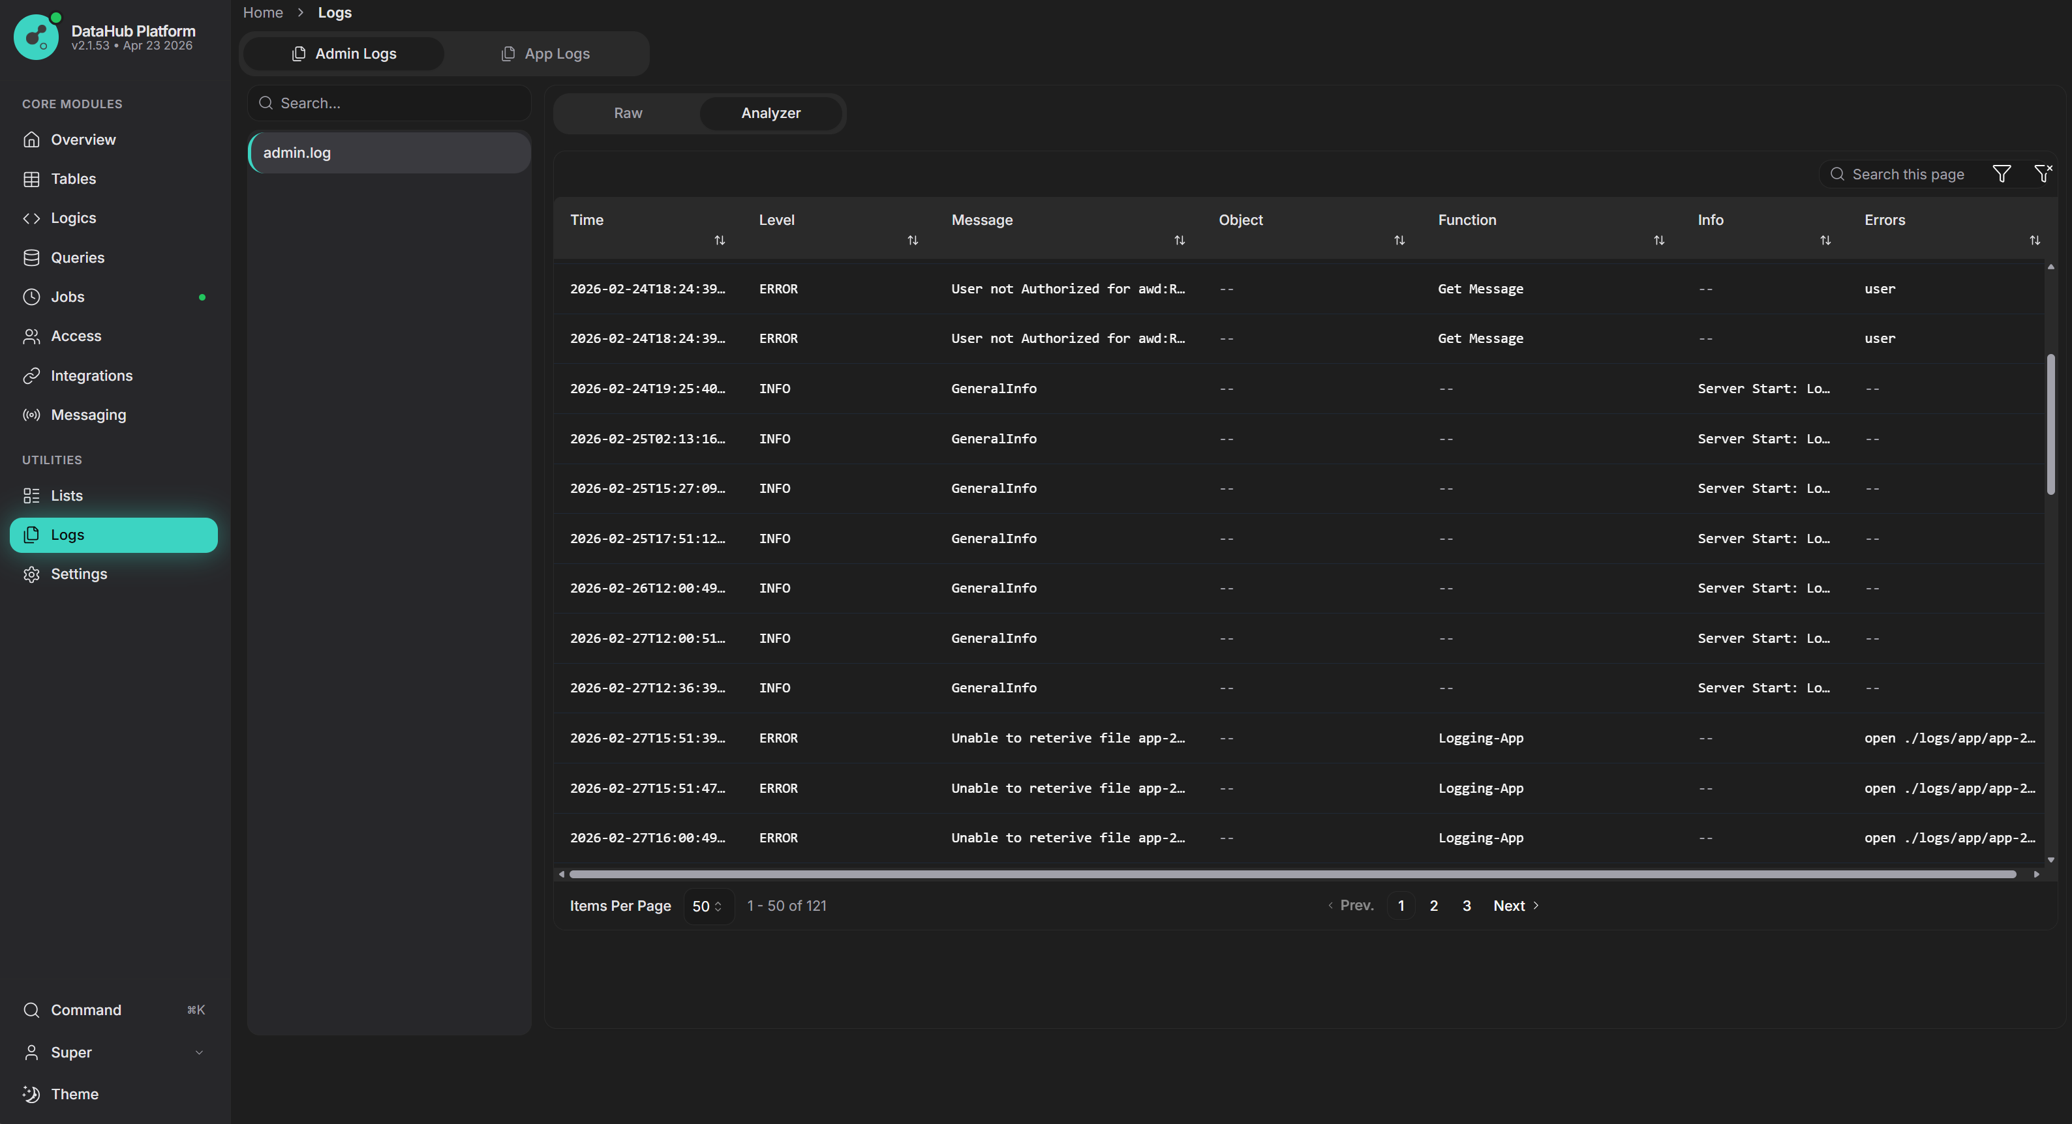This screenshot has height=1124, width=2072.
Task: Click the Next page button
Action: [1516, 906]
